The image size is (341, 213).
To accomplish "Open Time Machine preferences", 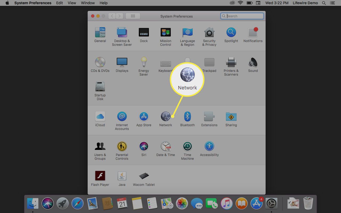I will (188, 151).
